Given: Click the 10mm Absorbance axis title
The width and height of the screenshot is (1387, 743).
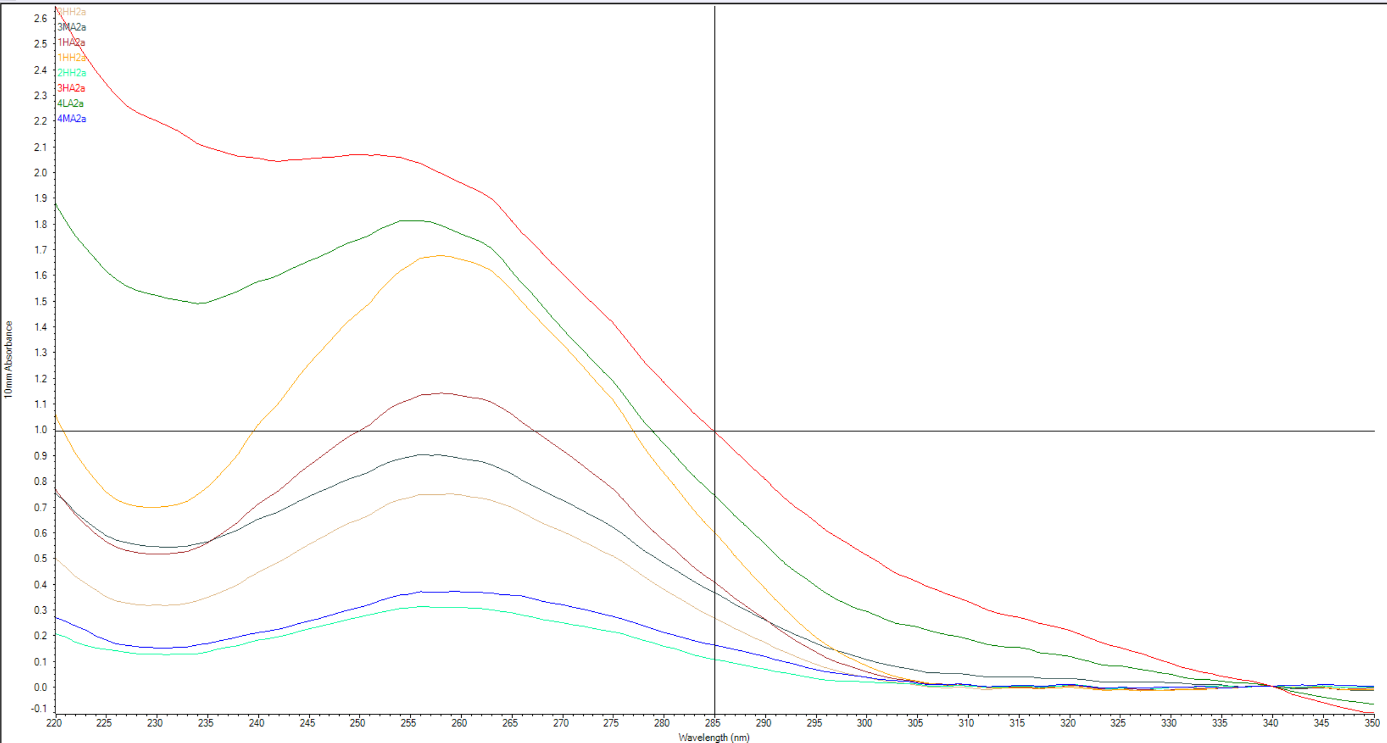Looking at the screenshot, I should pyautogui.click(x=8, y=359).
